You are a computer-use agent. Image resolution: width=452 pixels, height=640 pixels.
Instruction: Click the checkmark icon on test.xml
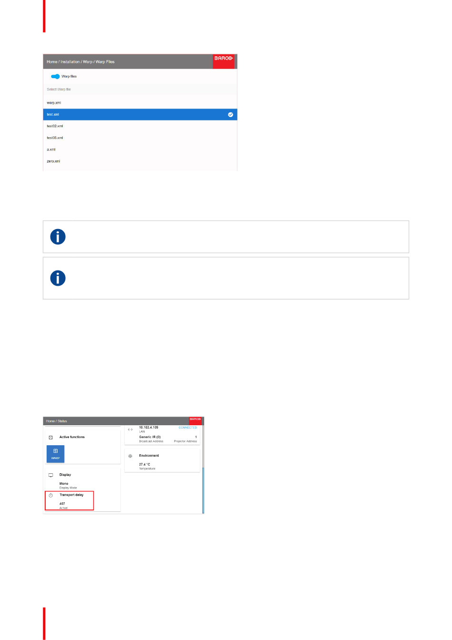coord(231,115)
